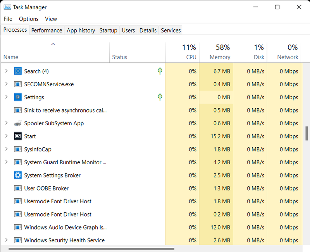The width and height of the screenshot is (310, 252).
Task: Click the vertical scrollbar thumb
Action: tap(307, 133)
